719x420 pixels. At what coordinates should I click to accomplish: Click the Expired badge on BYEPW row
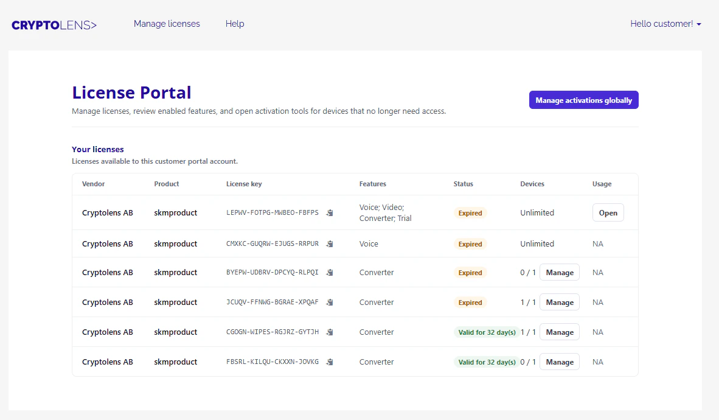pyautogui.click(x=470, y=273)
